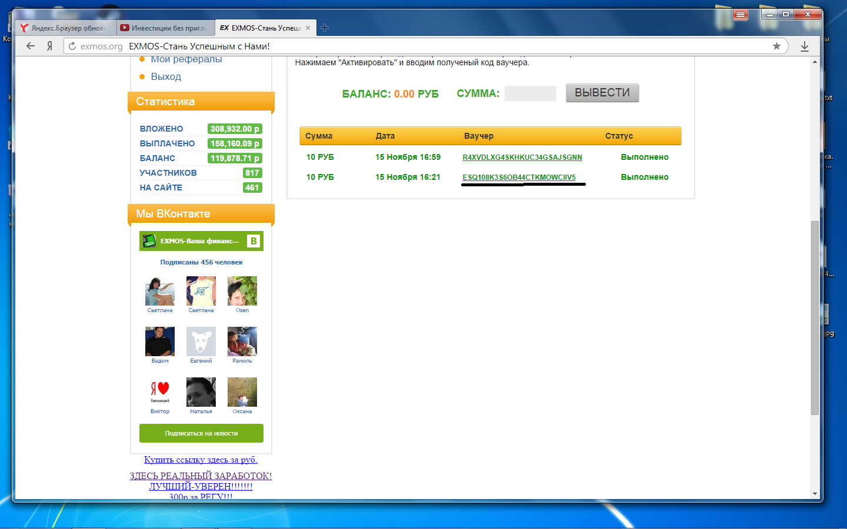Click the СУММА input field
This screenshot has width=847, height=529.
point(531,93)
